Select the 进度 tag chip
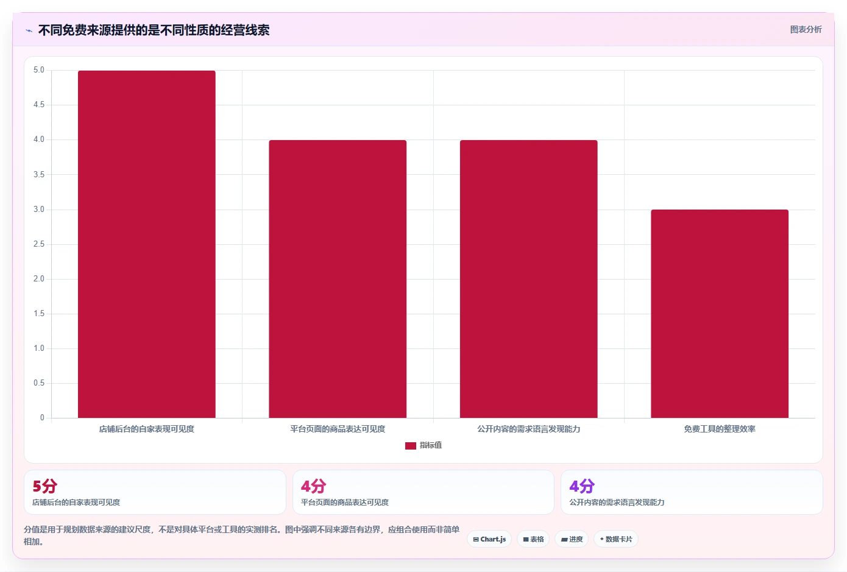Image resolution: width=847 pixels, height=572 pixels. 572,539
